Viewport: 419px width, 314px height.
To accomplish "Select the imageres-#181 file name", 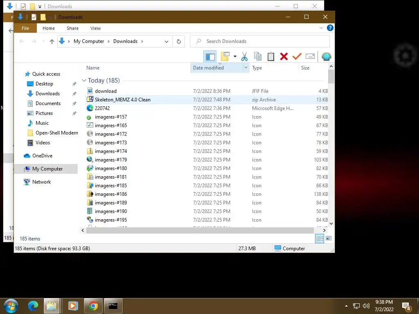I will tap(110, 177).
